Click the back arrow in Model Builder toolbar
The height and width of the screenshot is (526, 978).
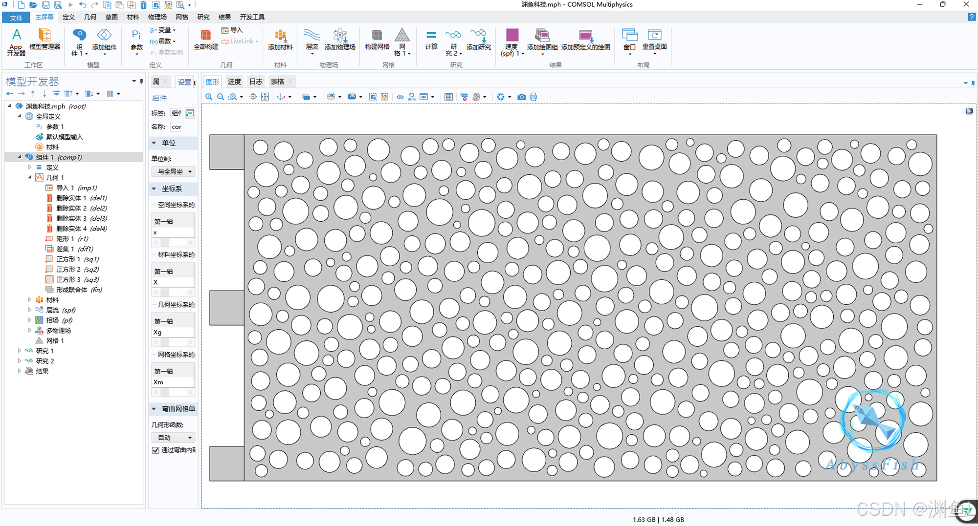[x=9, y=93]
